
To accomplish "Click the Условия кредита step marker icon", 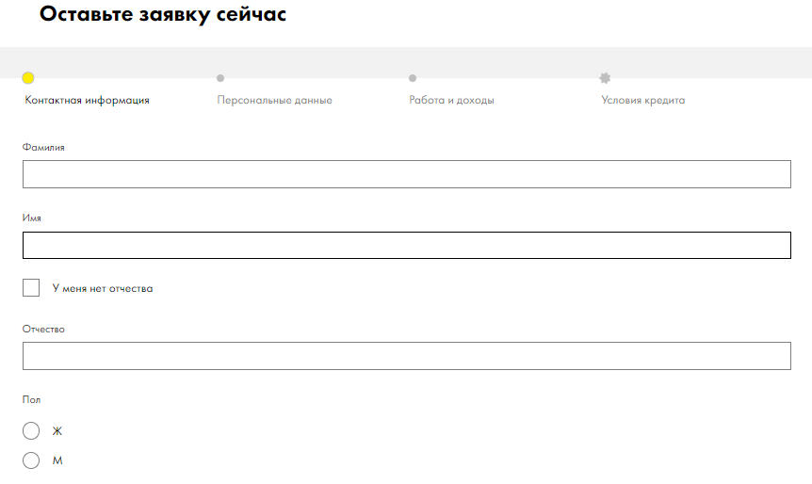I will click(605, 78).
